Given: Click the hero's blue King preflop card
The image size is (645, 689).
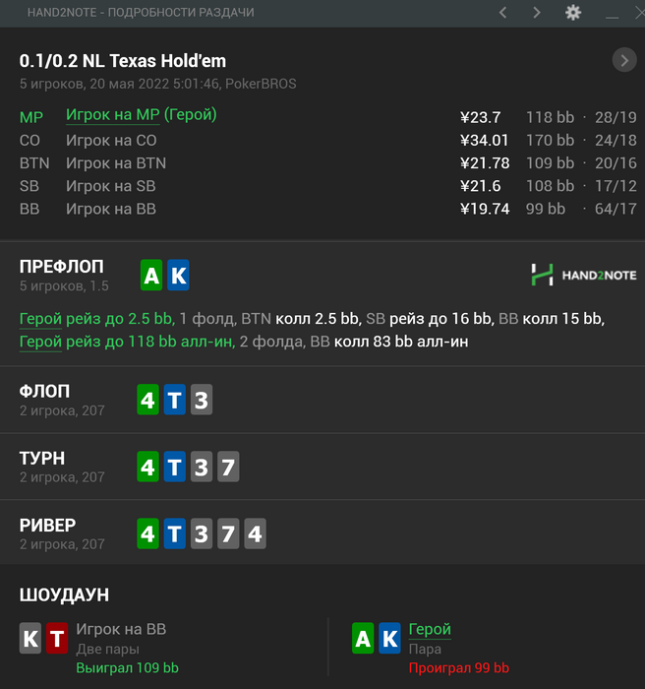Looking at the screenshot, I should (x=178, y=276).
